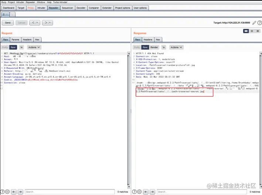Switch to the Dashboard tab
The height and width of the screenshot is (195, 262).
(8, 8)
